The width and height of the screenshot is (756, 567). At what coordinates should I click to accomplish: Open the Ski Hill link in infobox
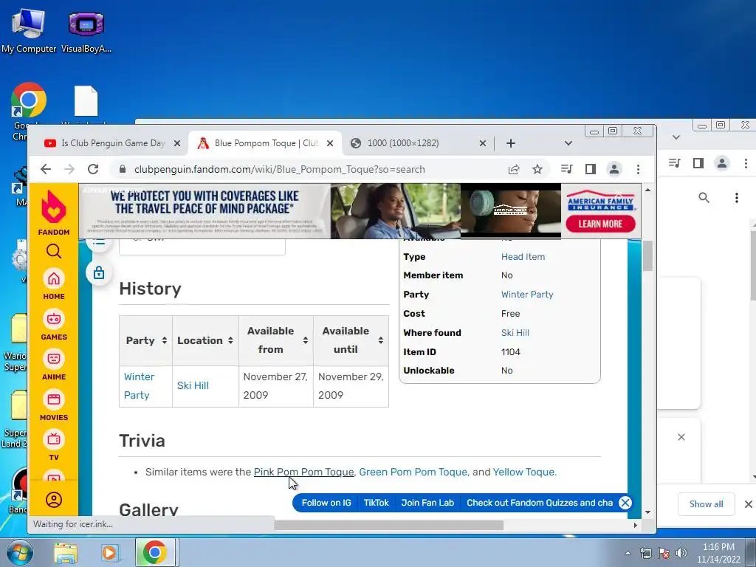pos(515,333)
